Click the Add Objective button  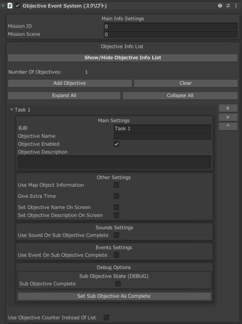coord(70,83)
